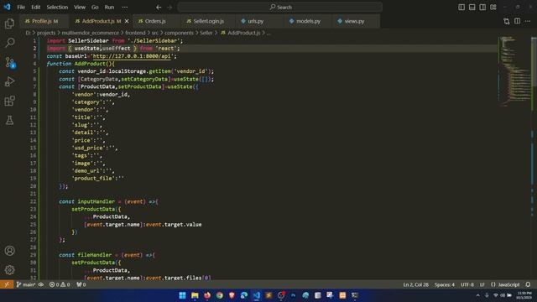Open the Testing flask view
The height and width of the screenshot is (302, 537).
point(9,120)
